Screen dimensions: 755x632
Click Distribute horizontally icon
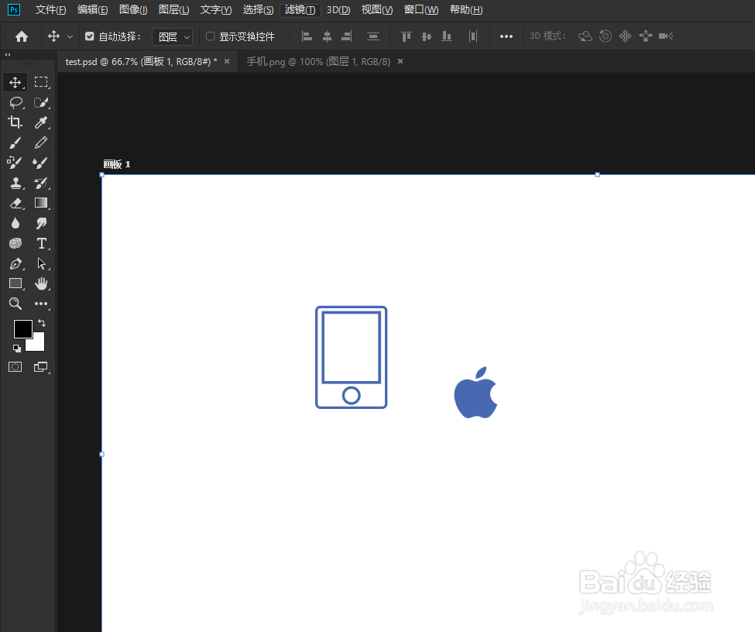[473, 36]
